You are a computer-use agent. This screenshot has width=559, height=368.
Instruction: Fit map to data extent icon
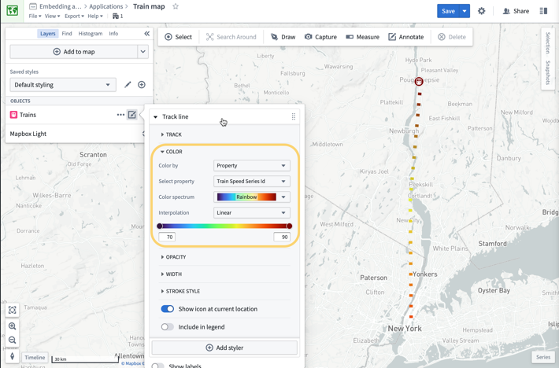pyautogui.click(x=12, y=310)
